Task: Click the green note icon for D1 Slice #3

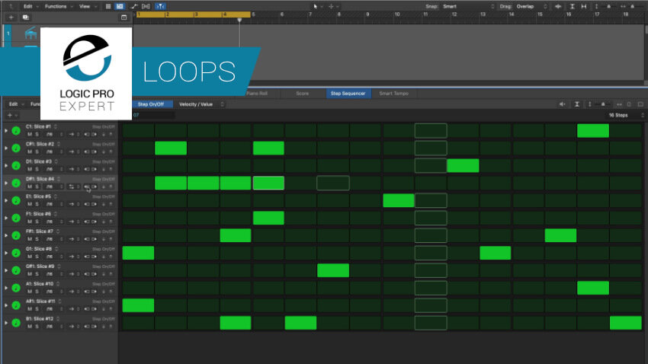Action: (x=16, y=165)
